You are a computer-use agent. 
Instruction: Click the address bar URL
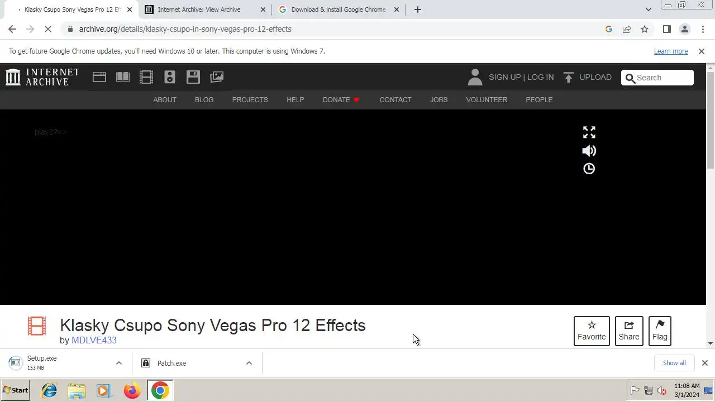pyautogui.click(x=185, y=29)
